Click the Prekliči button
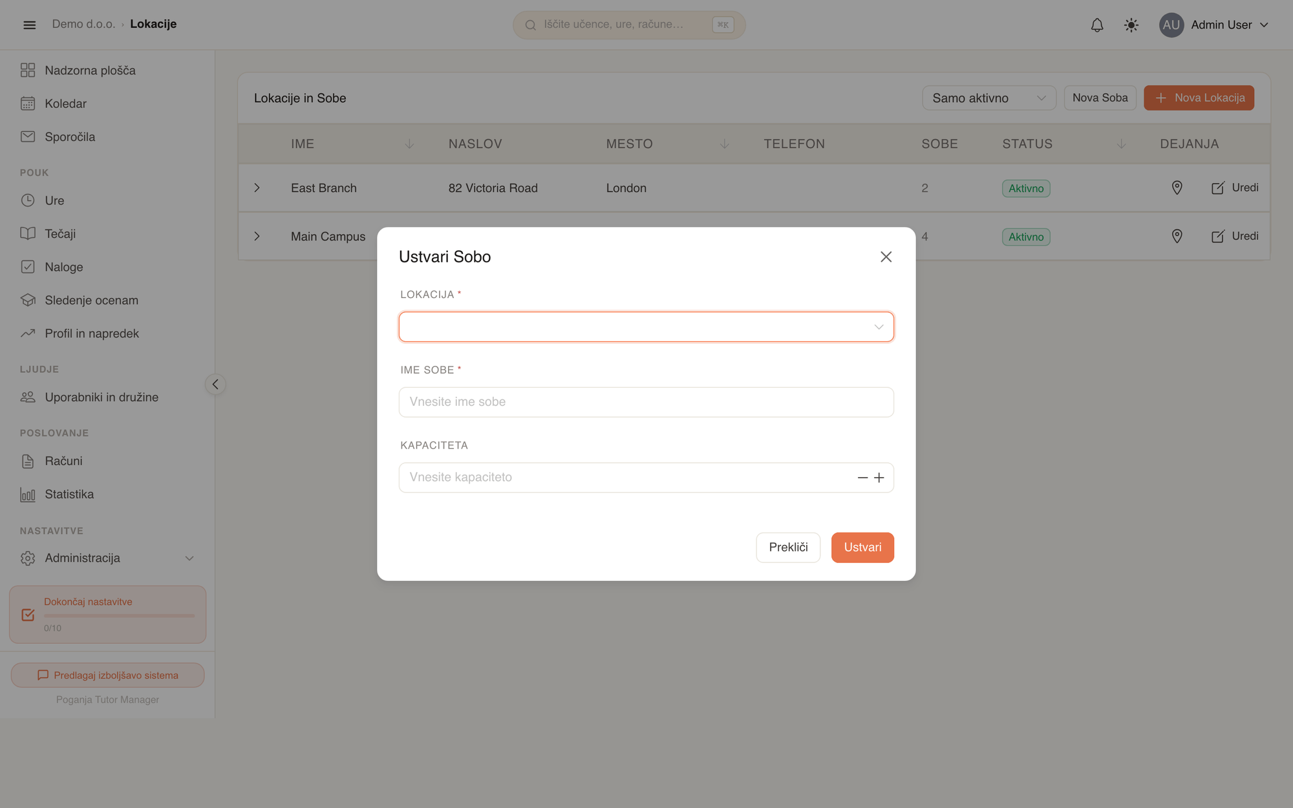 click(x=788, y=548)
